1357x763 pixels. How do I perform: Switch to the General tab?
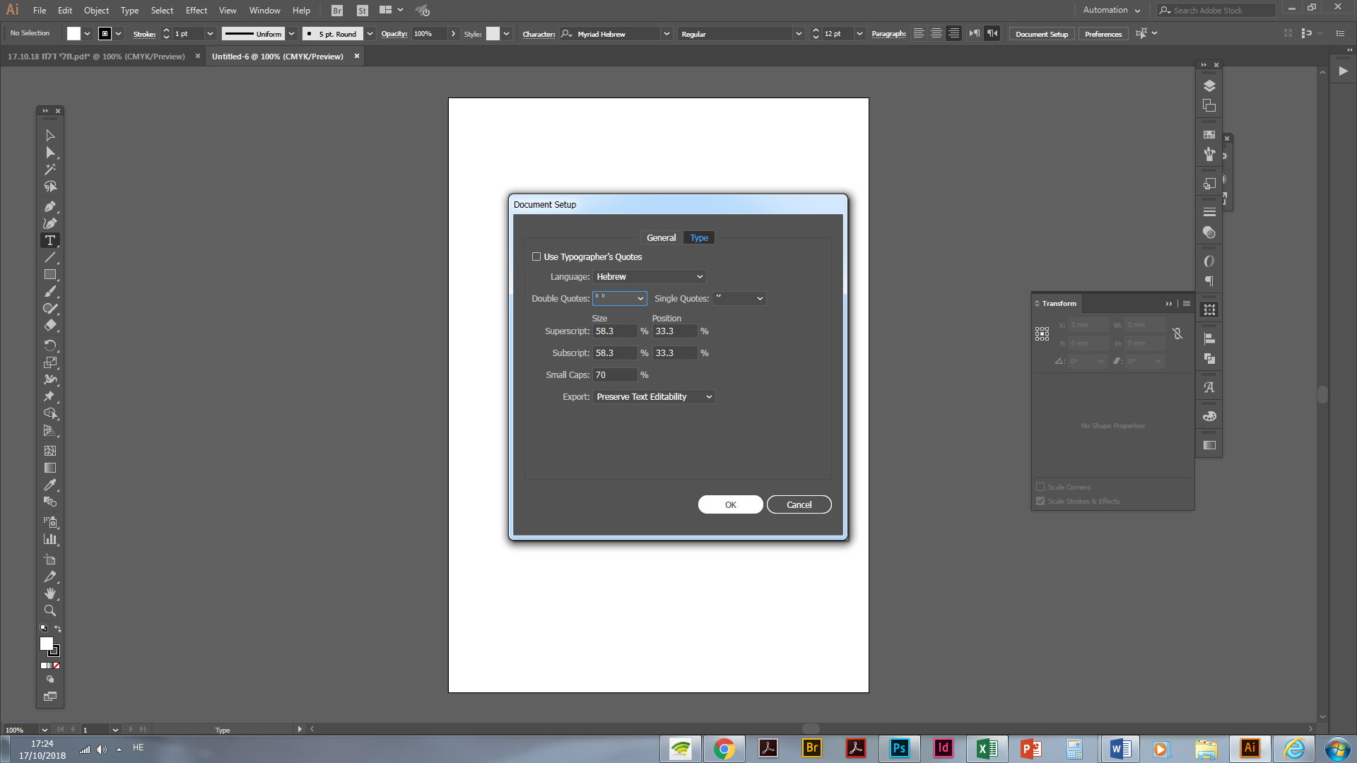click(x=661, y=238)
